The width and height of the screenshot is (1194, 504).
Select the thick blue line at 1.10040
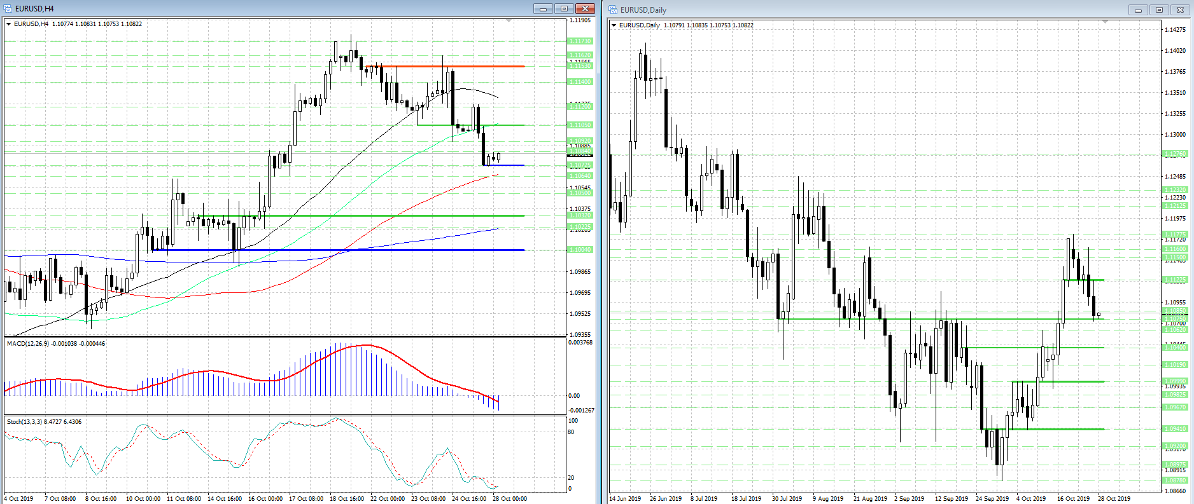click(x=382, y=250)
